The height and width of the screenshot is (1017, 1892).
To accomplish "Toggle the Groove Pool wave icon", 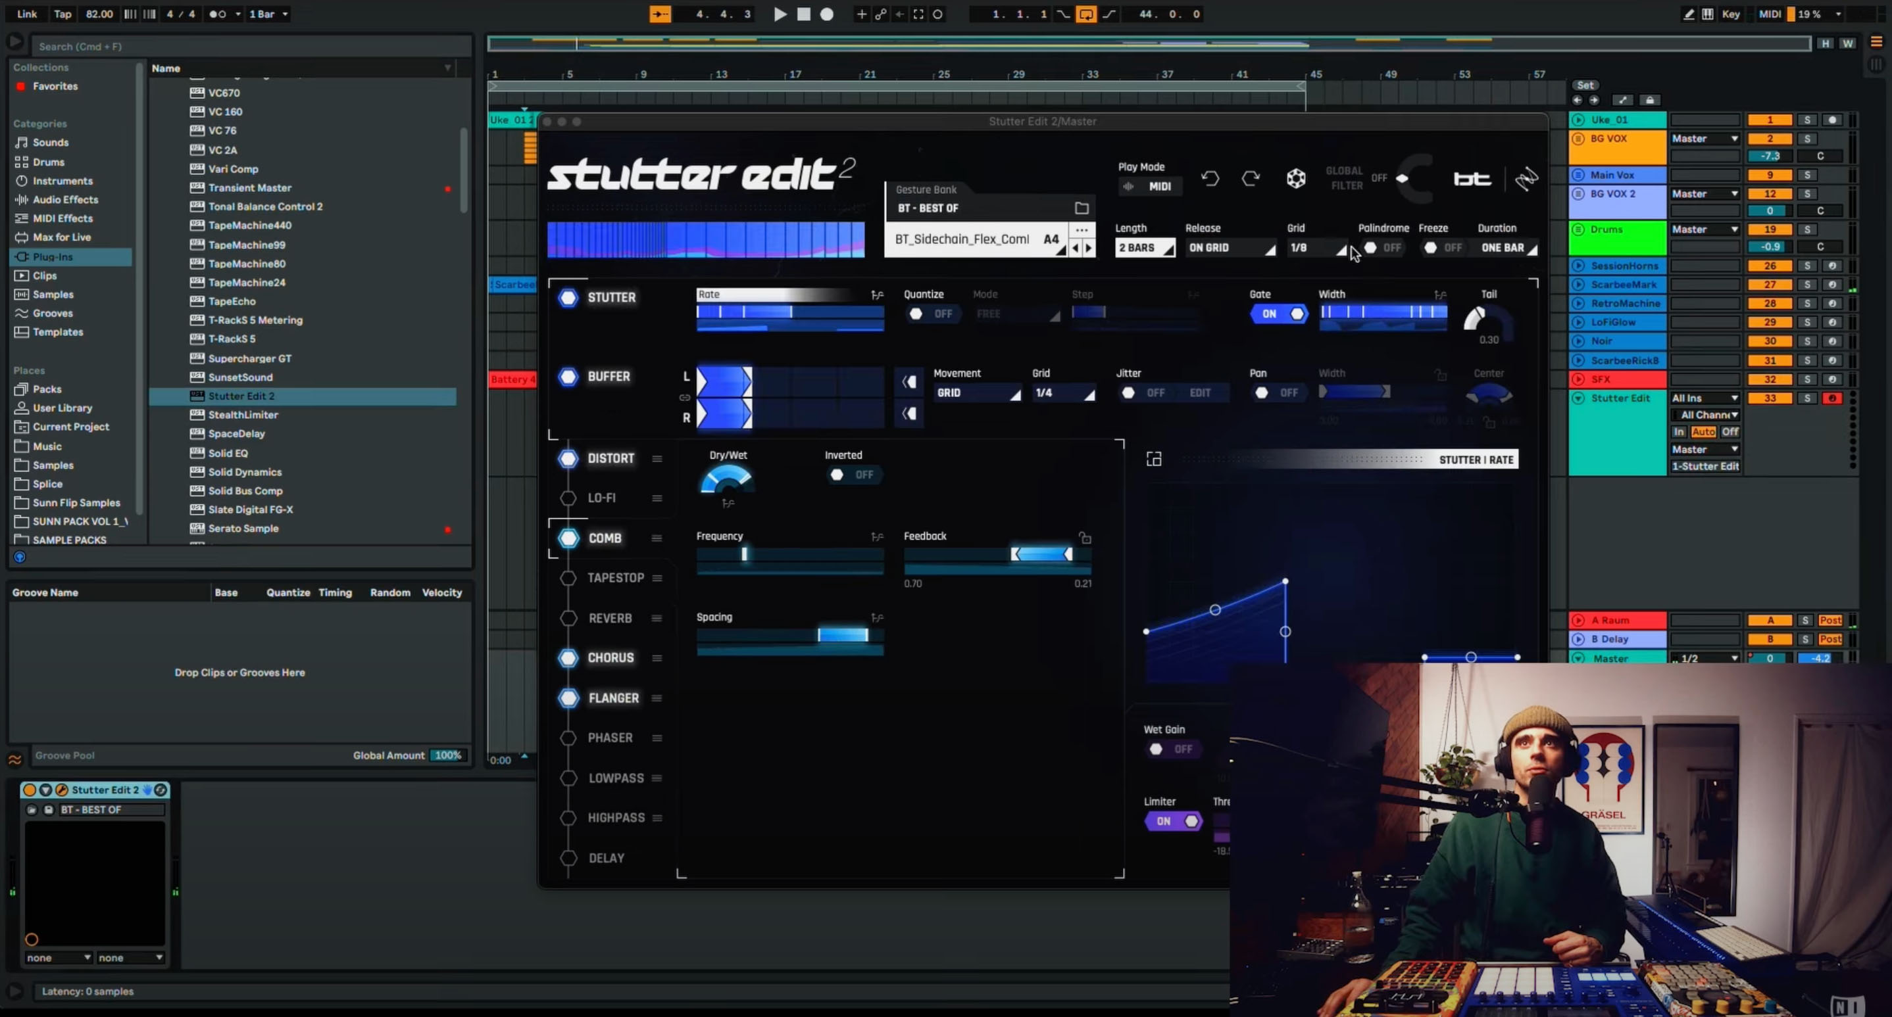I will tap(14, 759).
